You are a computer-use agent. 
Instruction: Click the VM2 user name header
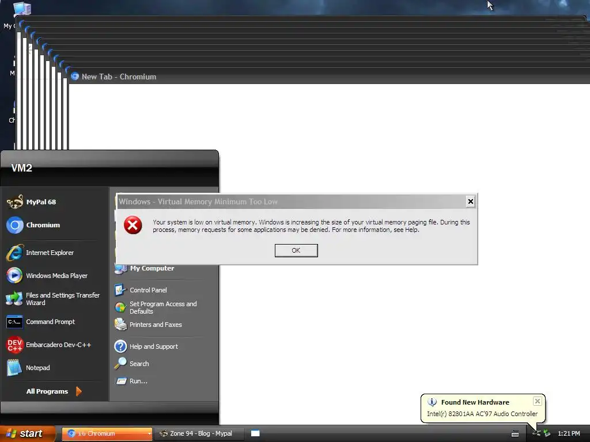(22, 167)
